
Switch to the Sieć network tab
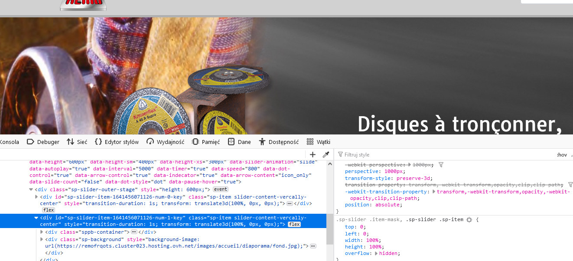pos(77,142)
